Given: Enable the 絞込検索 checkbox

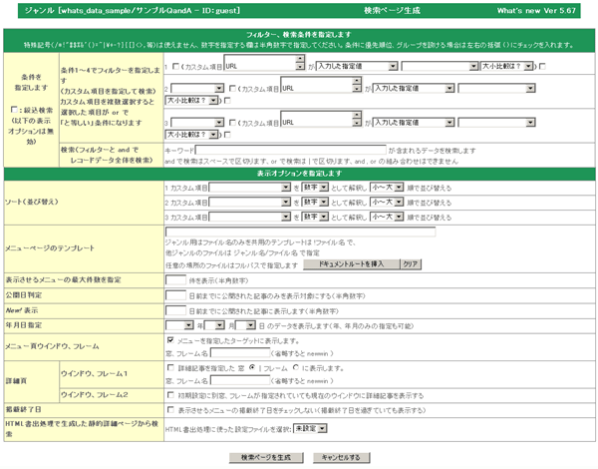Looking at the screenshot, I should pyautogui.click(x=14, y=110).
